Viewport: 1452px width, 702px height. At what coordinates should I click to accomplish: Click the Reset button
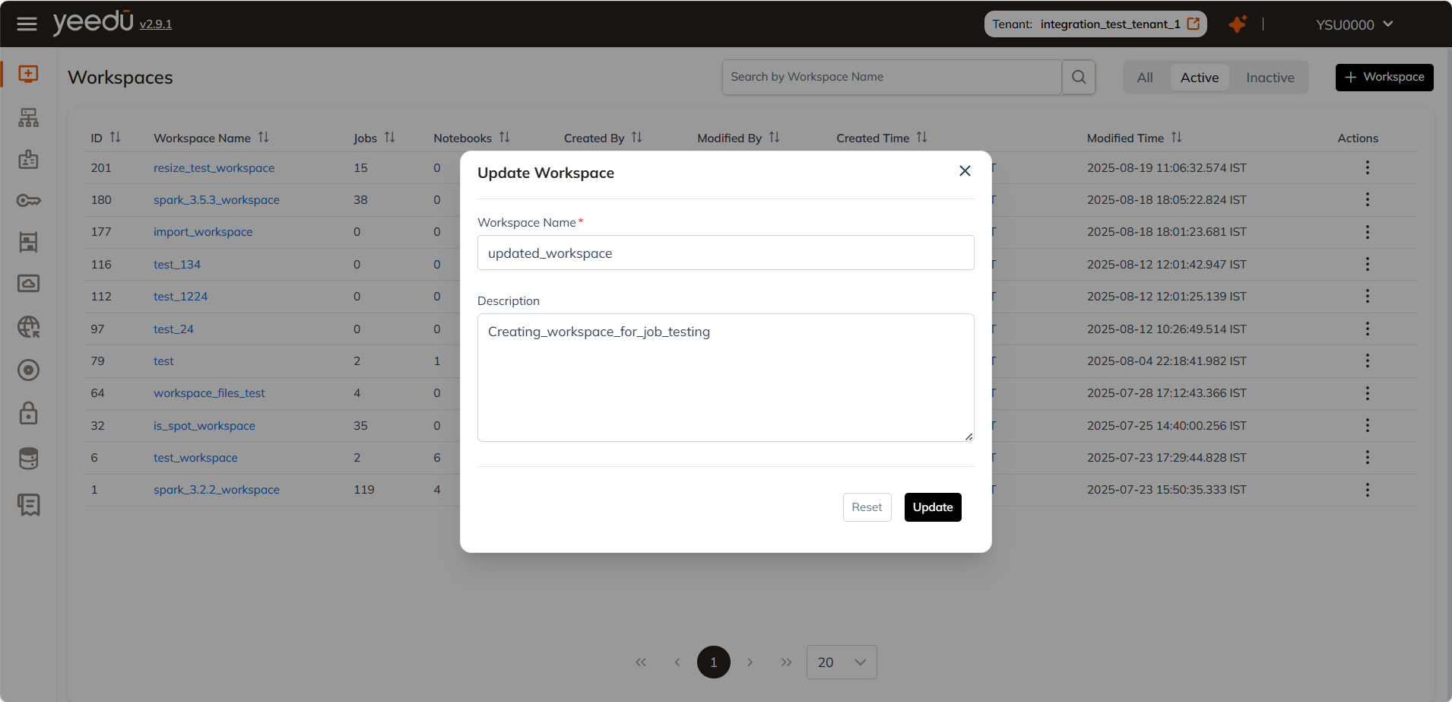pyautogui.click(x=867, y=507)
